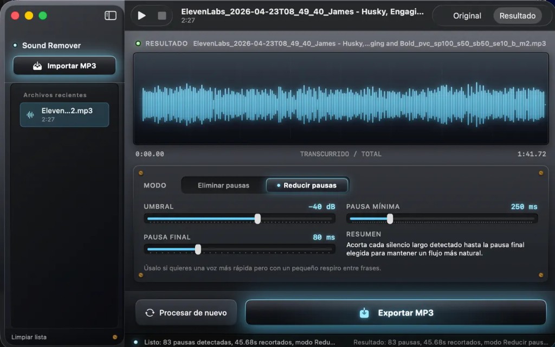The height and width of the screenshot is (347, 555).
Task: Click the green zoom window button
Action: (43, 16)
